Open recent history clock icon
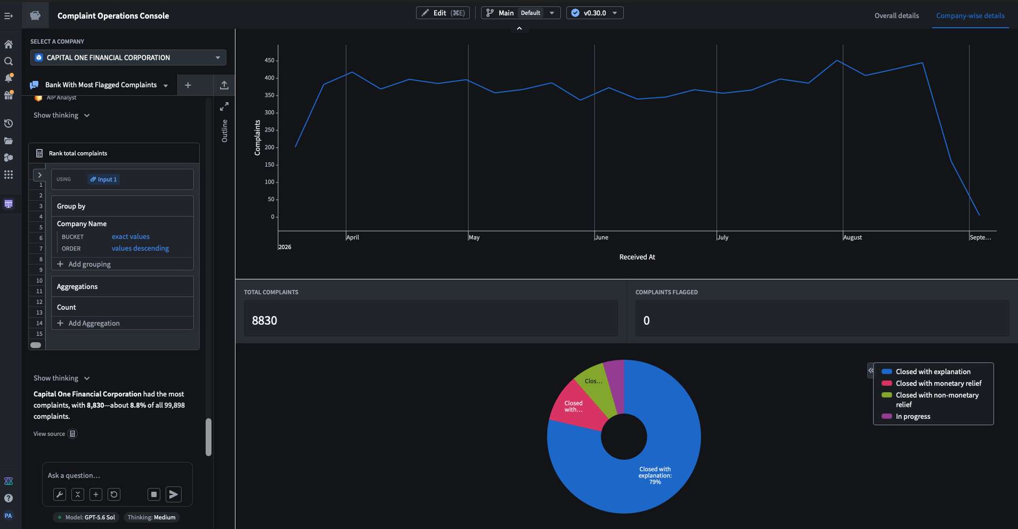 9,123
